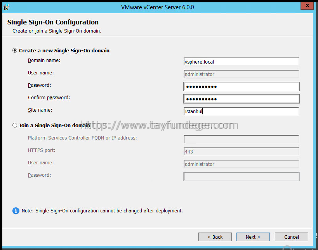Click the User name field under Join domain

tap(241, 164)
